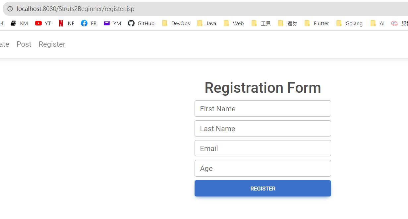This screenshot has height=219, width=408.
Task: Open the KM bookmark
Action: pyautogui.click(x=19, y=23)
